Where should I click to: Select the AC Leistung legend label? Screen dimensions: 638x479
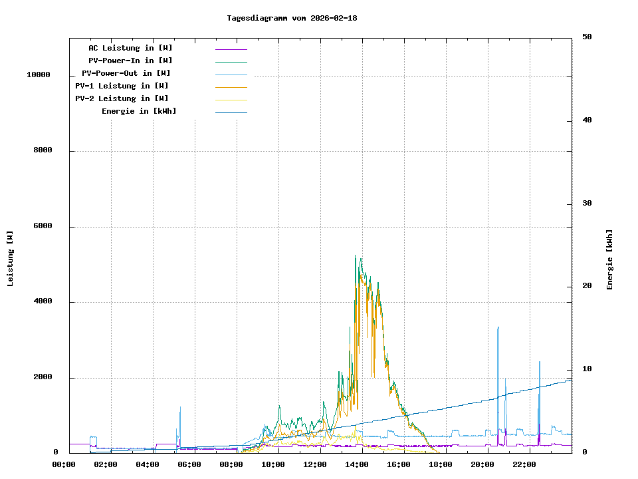coord(130,48)
